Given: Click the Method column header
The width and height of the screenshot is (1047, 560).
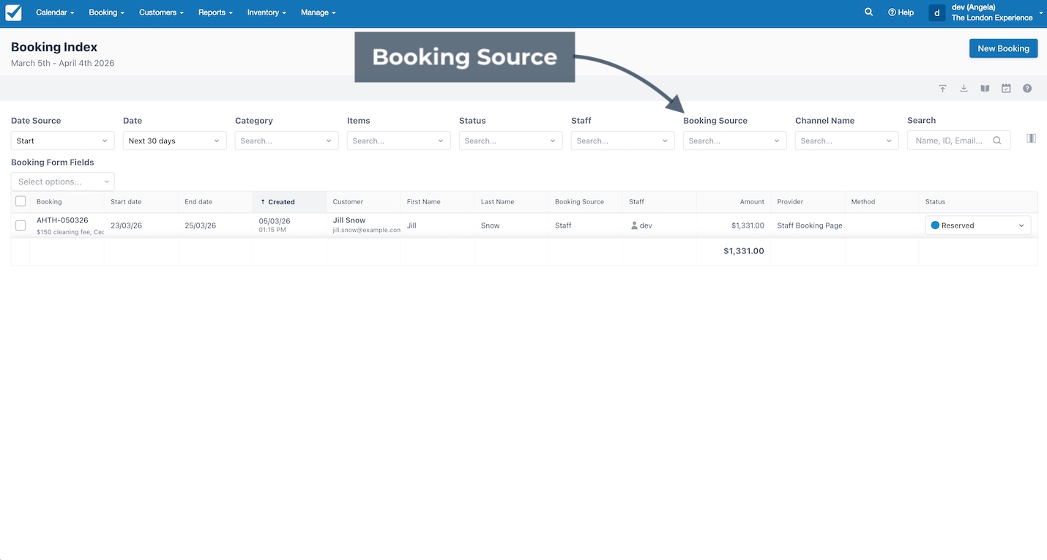Looking at the screenshot, I should [x=881, y=201].
